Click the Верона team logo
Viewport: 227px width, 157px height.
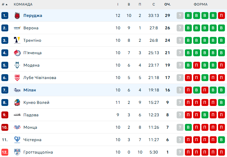[17, 28]
